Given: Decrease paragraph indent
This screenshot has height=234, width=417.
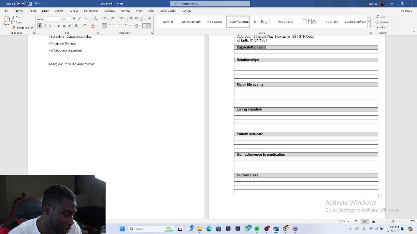Looking at the screenshot, I should pos(131,19).
